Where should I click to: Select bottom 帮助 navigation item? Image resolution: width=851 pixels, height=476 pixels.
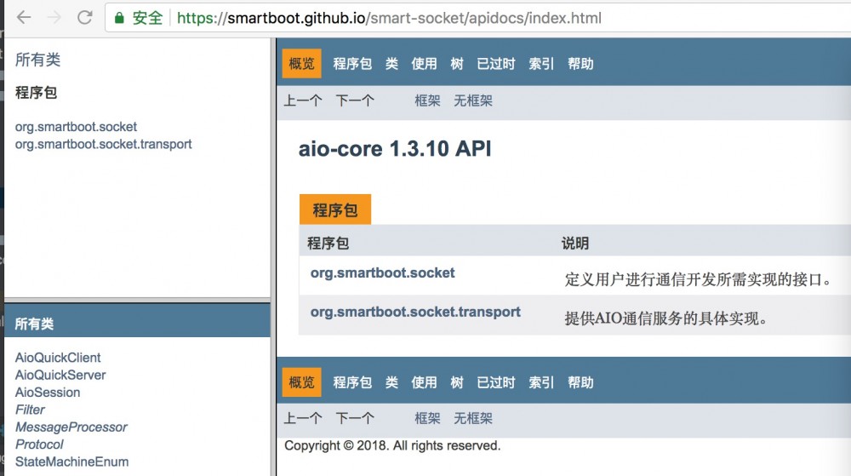tap(580, 382)
